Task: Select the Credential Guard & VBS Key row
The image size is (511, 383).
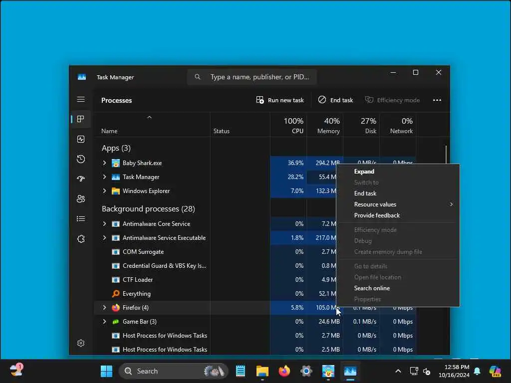Action: [x=255, y=266]
